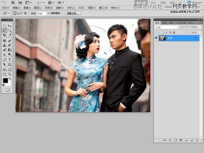Open the 选择(S) menu
This screenshot has width=204, height=153.
tap(49, 8)
